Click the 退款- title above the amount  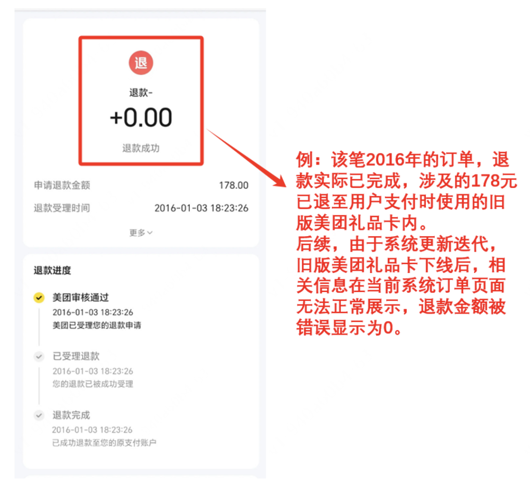pos(141,92)
